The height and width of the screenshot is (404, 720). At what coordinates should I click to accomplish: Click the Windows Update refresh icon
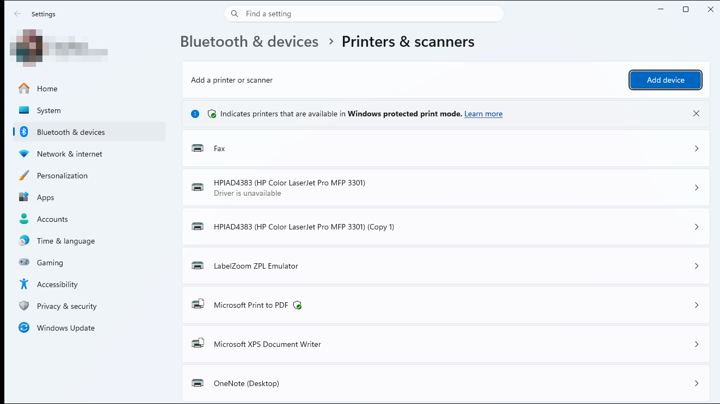click(24, 328)
